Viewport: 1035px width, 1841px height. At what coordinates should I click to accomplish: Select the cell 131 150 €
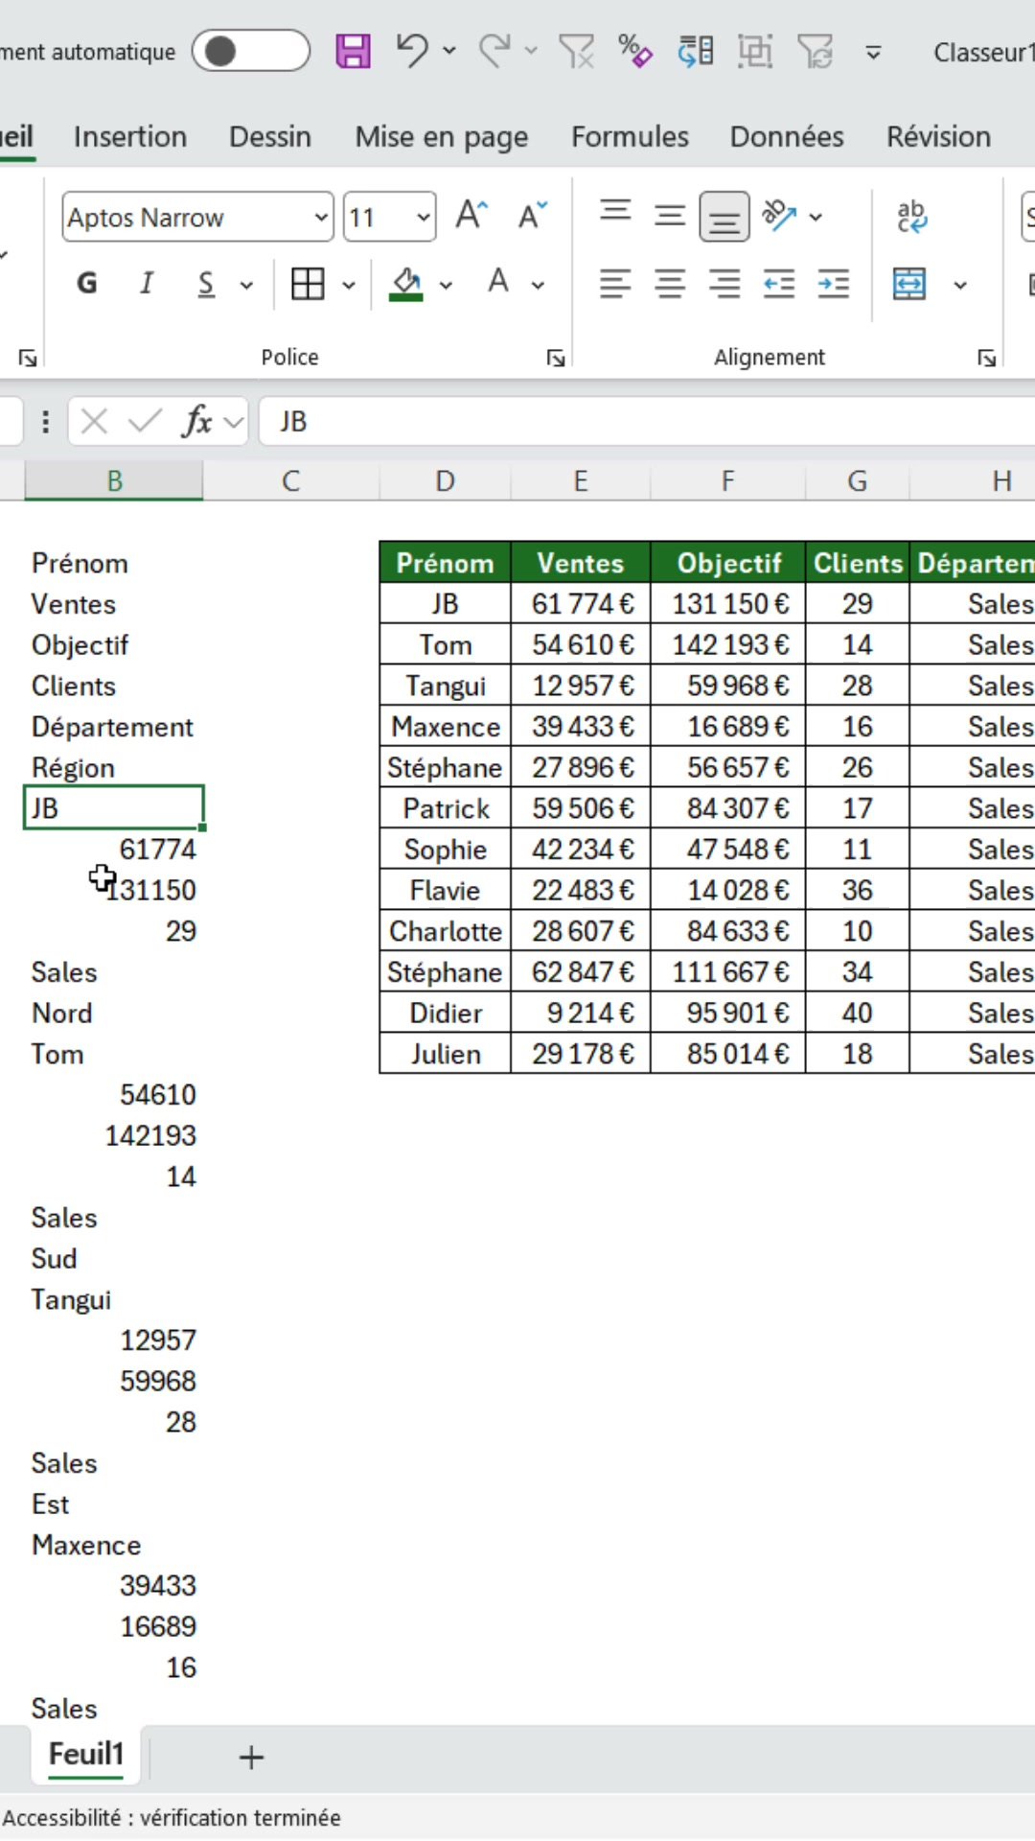tap(728, 603)
